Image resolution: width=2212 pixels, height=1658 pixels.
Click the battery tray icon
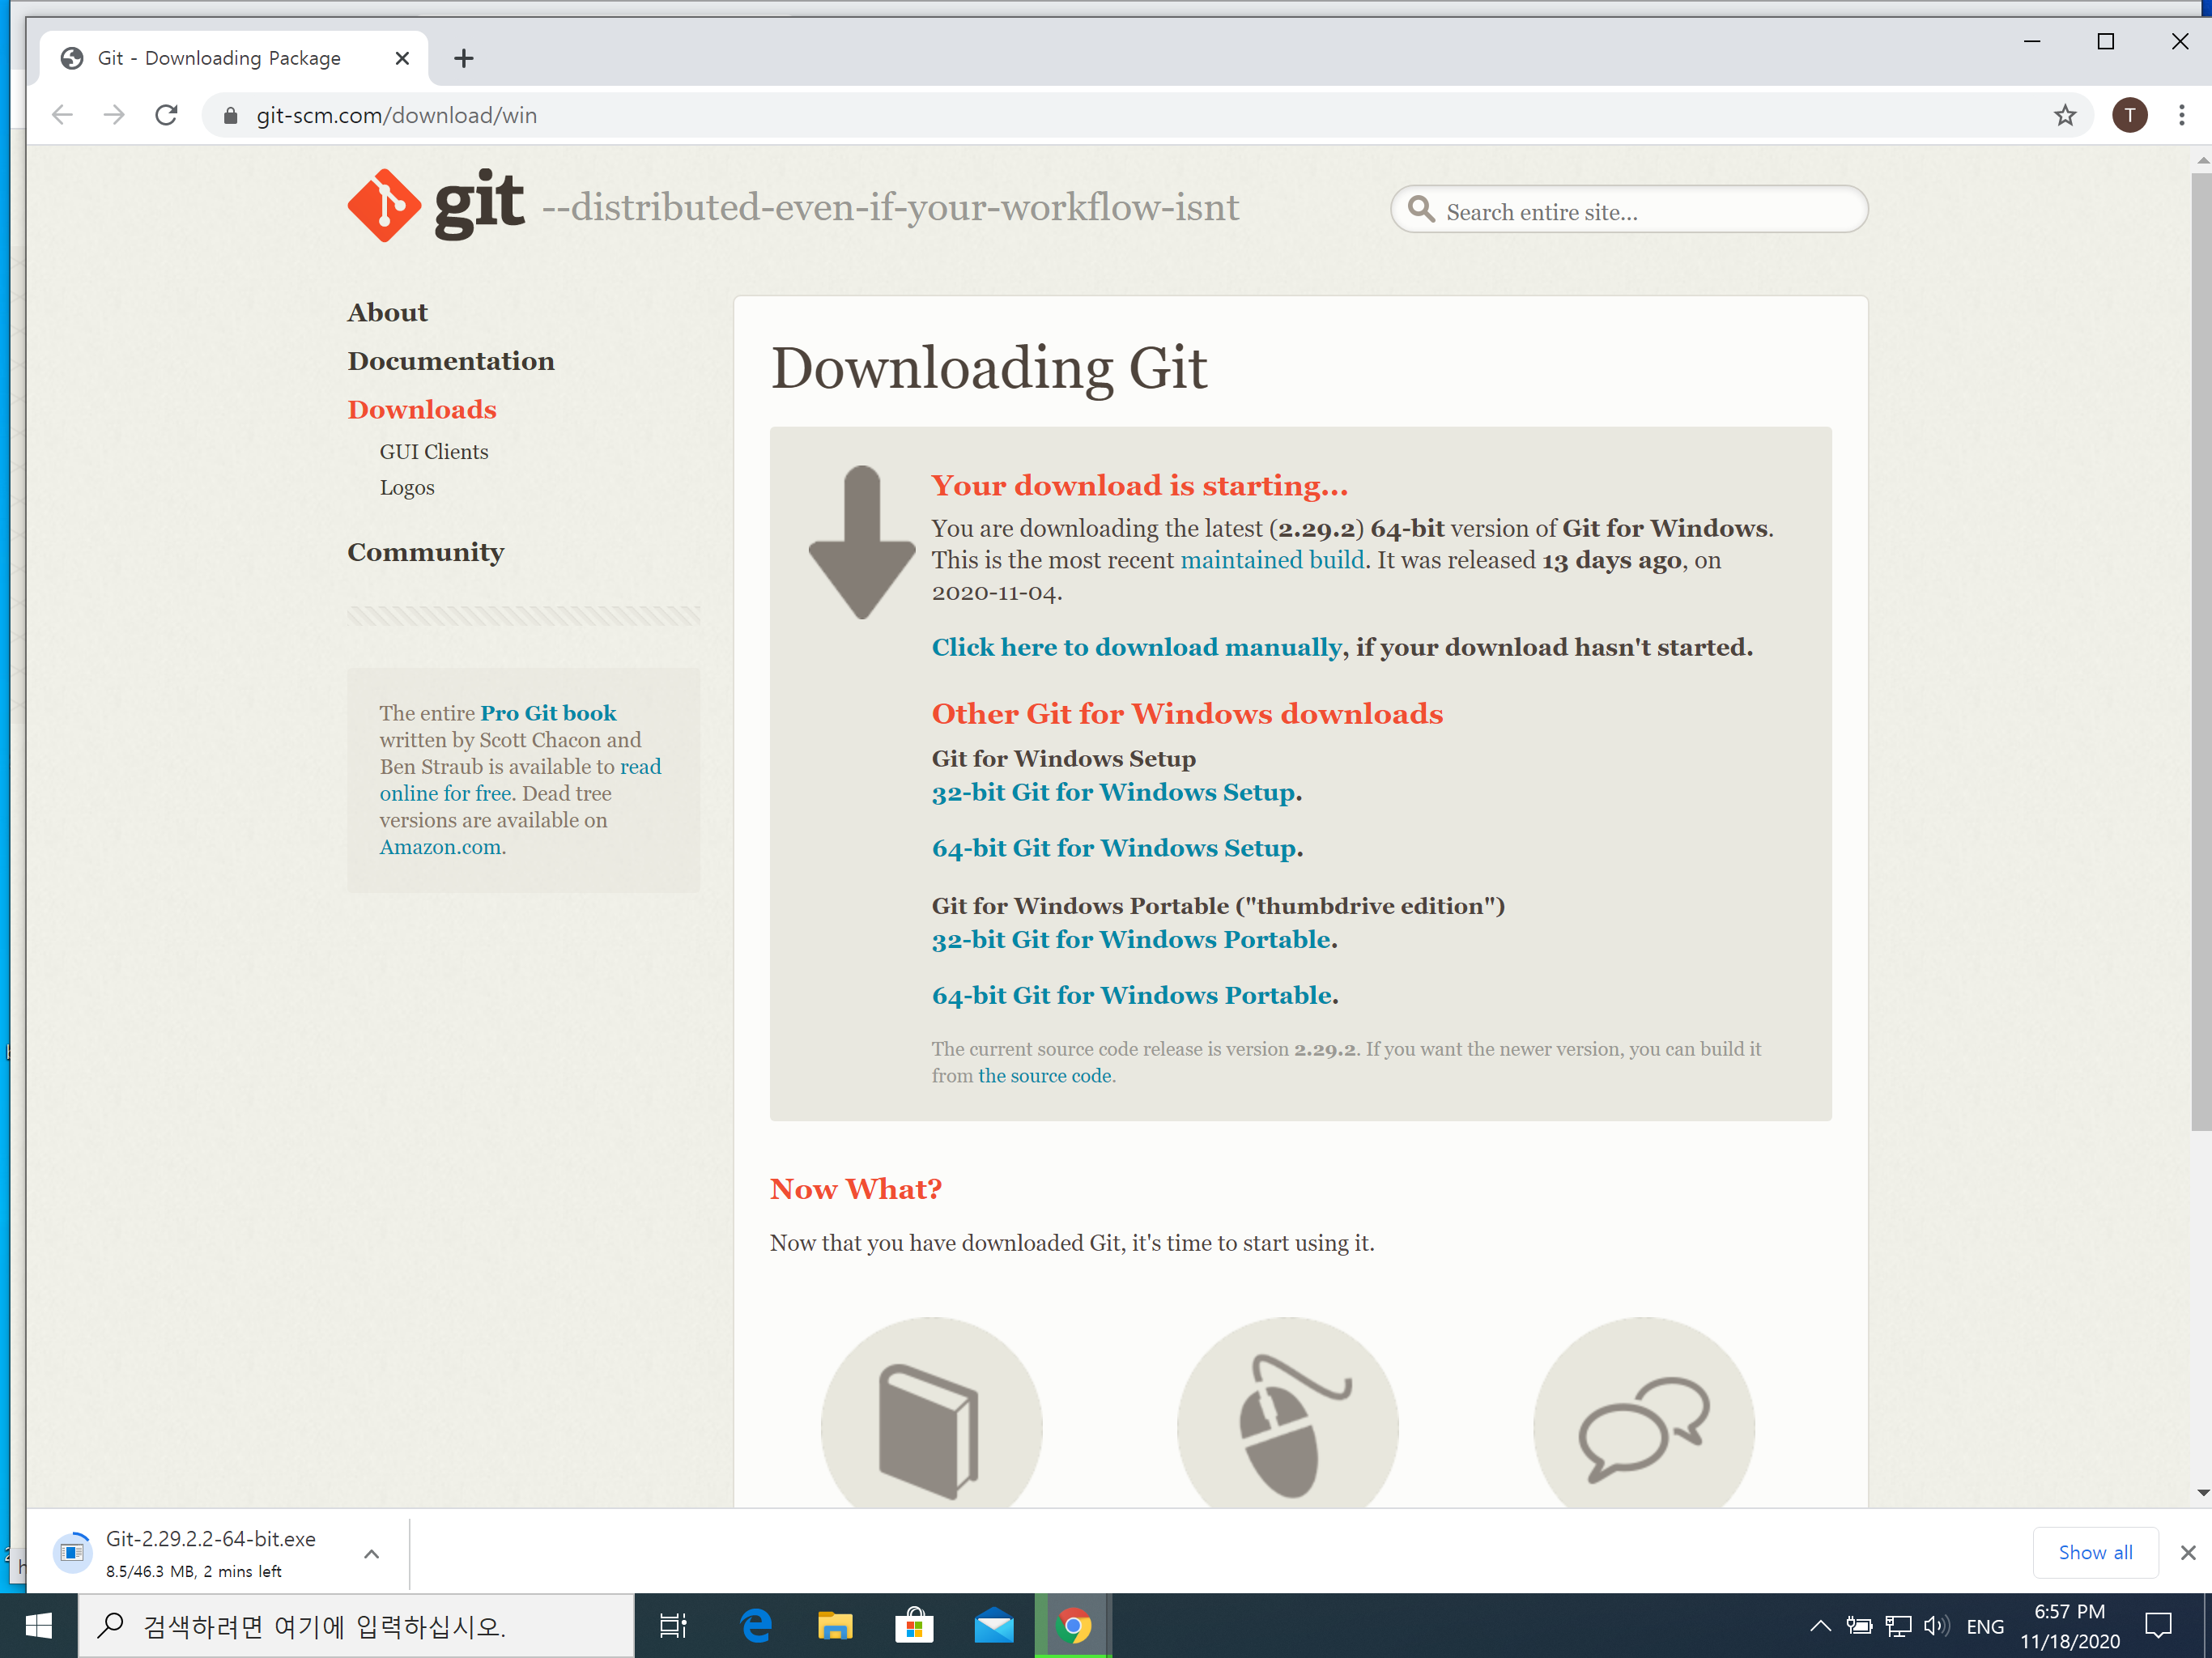[1859, 1626]
